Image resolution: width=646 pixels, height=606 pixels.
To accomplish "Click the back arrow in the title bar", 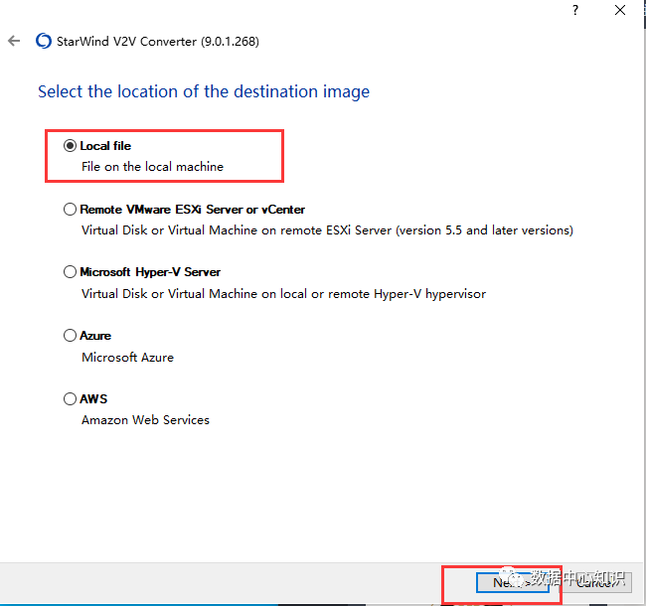I will [x=14, y=42].
